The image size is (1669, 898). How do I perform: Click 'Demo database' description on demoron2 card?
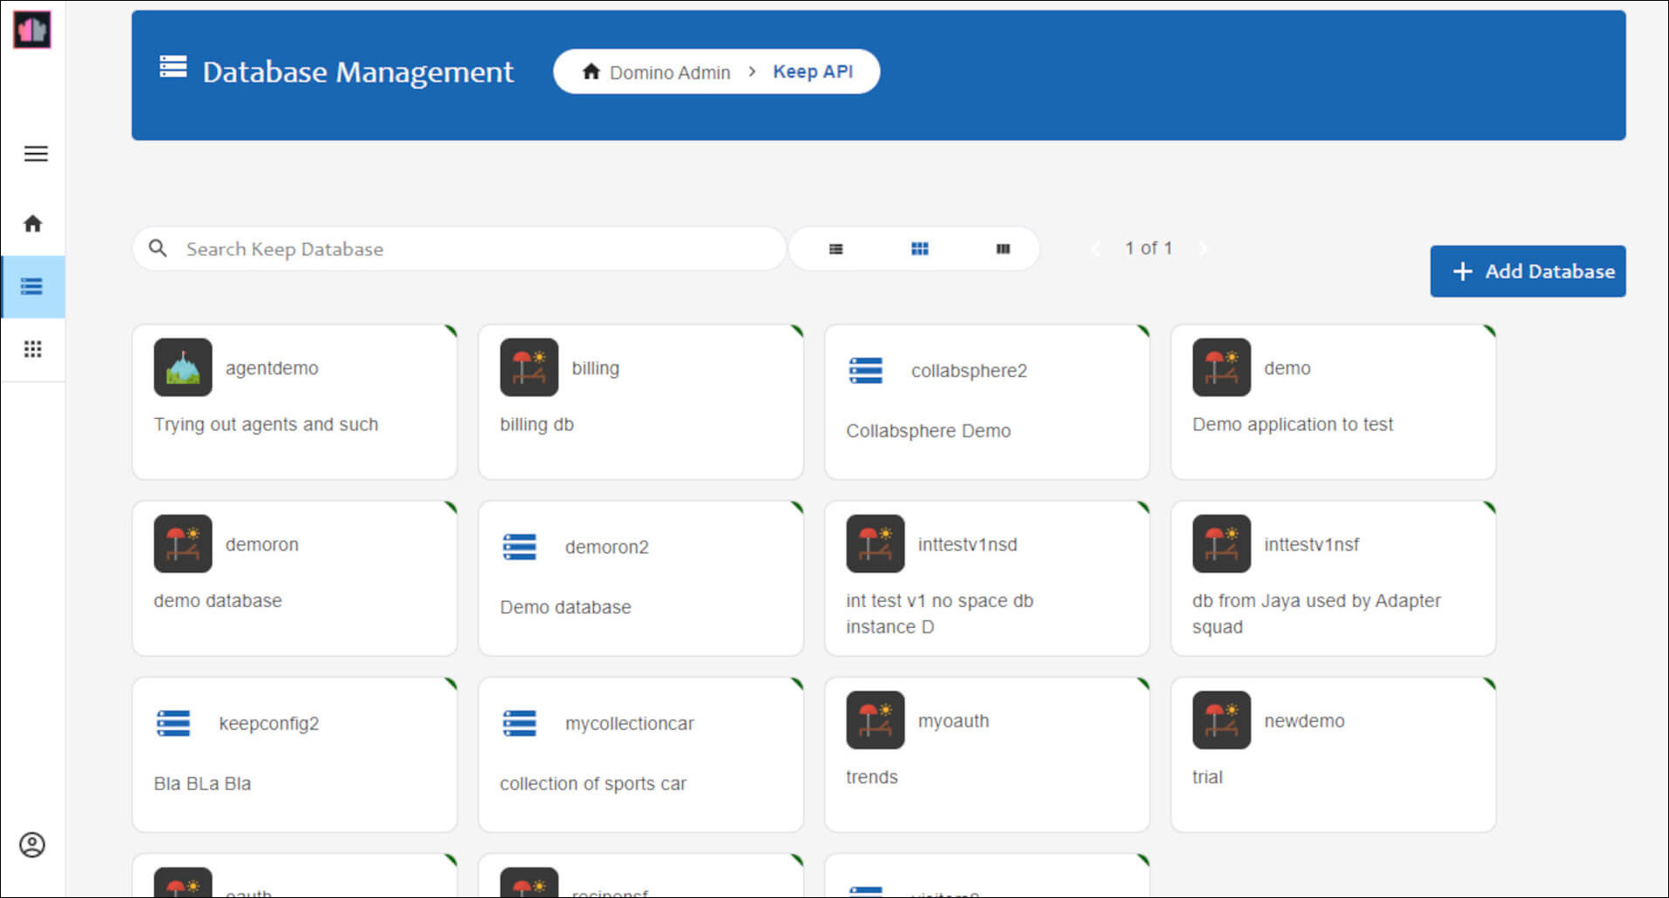tap(565, 607)
